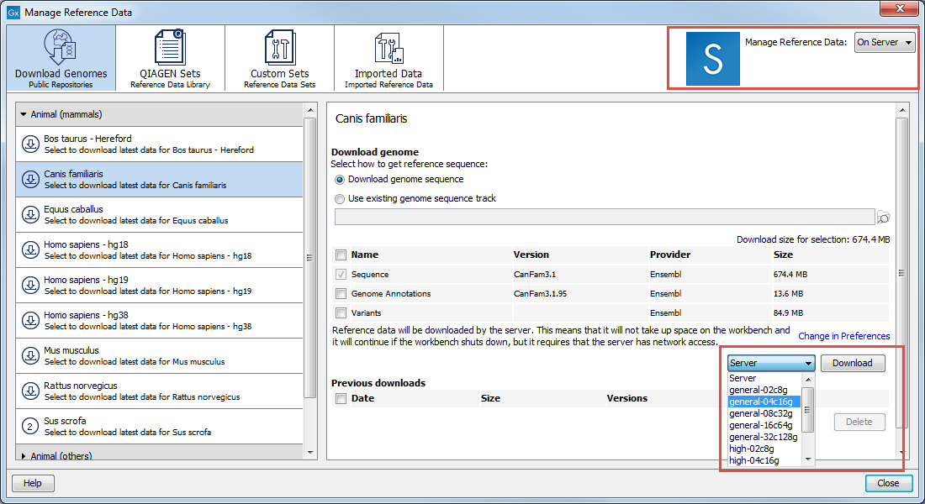Click the dropdown list's vertical scrollbar
925x504 pixels.
[x=808, y=410]
